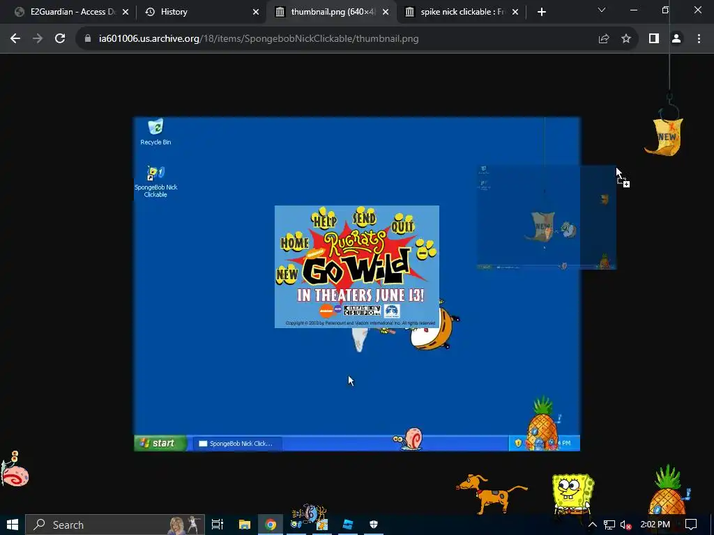Viewport: 714px width, 535px height.
Task: Close the History tab
Action: (256, 12)
